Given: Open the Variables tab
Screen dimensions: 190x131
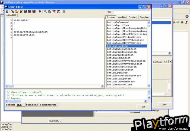Looking at the screenshot, I should click(122, 17).
